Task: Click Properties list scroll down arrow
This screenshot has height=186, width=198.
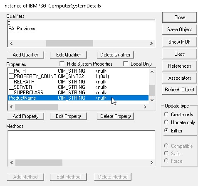Action: pyautogui.click(x=152, y=100)
